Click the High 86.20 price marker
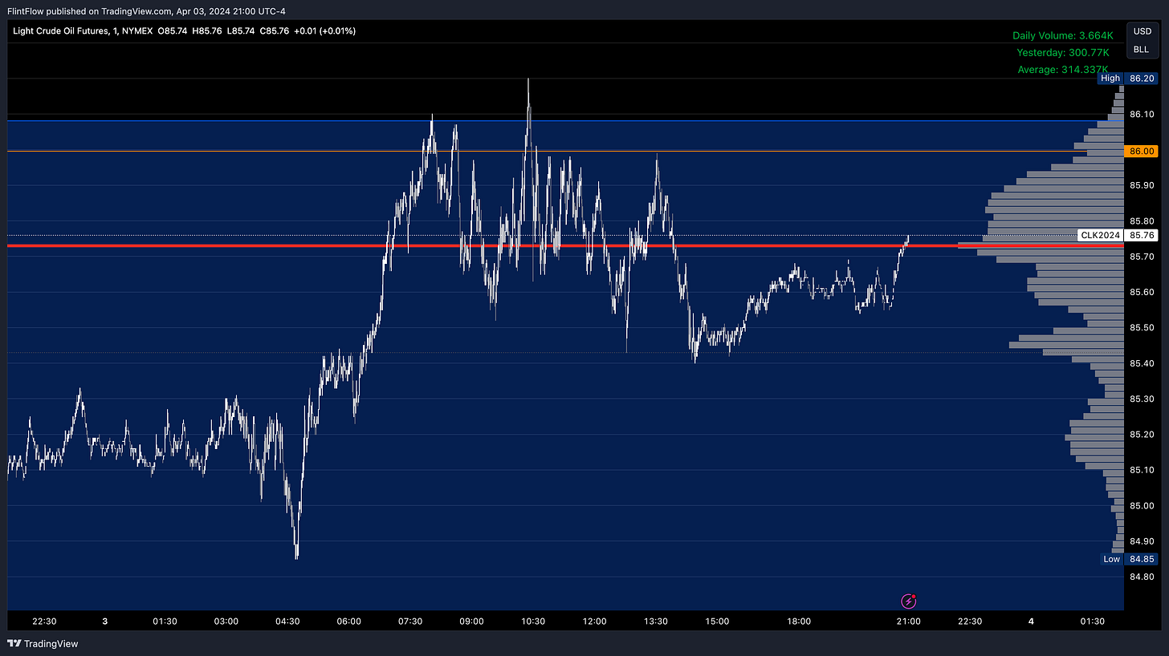 click(x=1128, y=79)
